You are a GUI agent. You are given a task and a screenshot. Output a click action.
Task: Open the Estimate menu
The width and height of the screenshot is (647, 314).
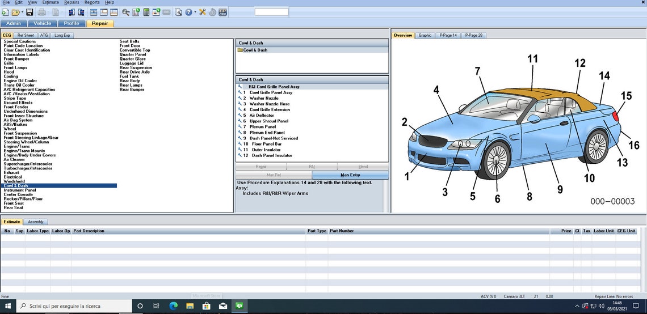pos(51,2)
